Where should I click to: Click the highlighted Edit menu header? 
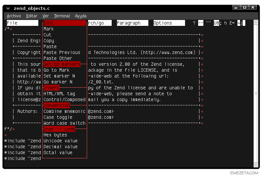click(x=65, y=23)
